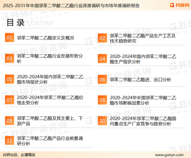This screenshot has width=191, height=158.
Task: Select the orange 02 number badge
Action: [x=102, y=38]
